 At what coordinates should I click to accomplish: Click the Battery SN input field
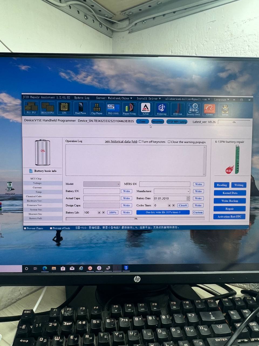pos(102,191)
